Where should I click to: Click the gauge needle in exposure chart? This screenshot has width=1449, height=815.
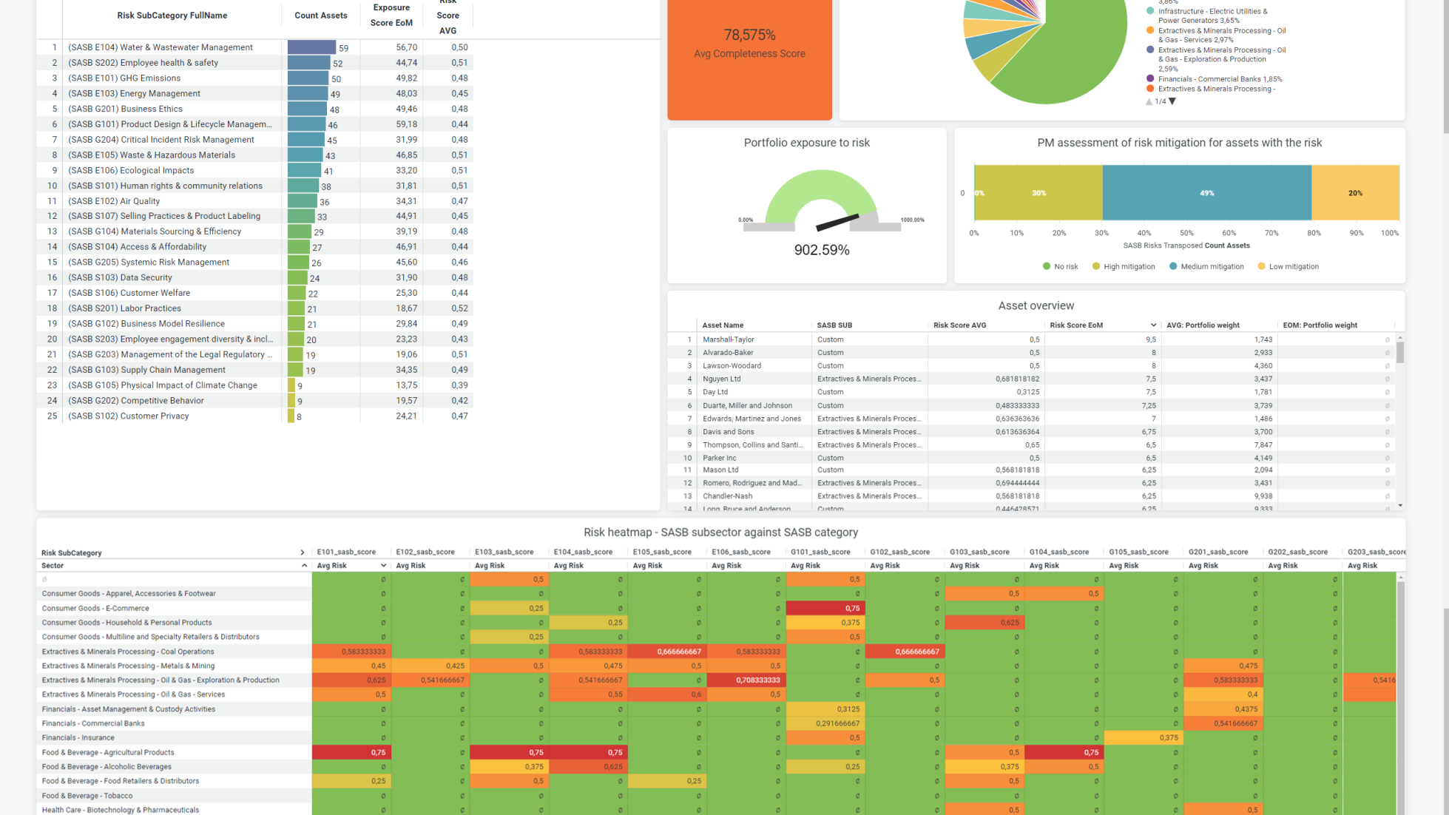click(x=837, y=222)
